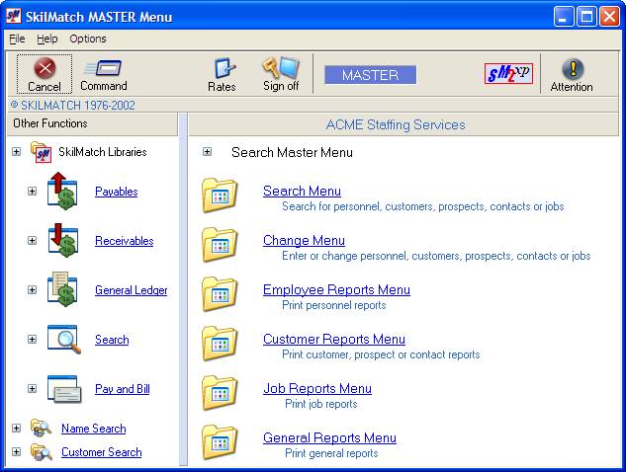Click folder icon beside Employee Reports Menu
The image size is (626, 472).
click(x=220, y=294)
